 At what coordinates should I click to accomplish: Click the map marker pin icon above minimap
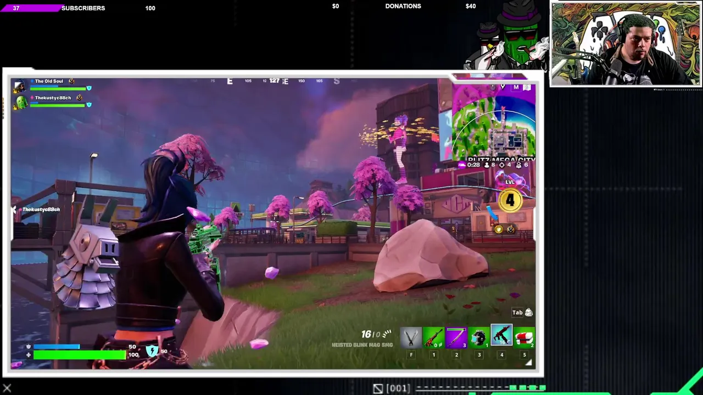[x=502, y=87]
